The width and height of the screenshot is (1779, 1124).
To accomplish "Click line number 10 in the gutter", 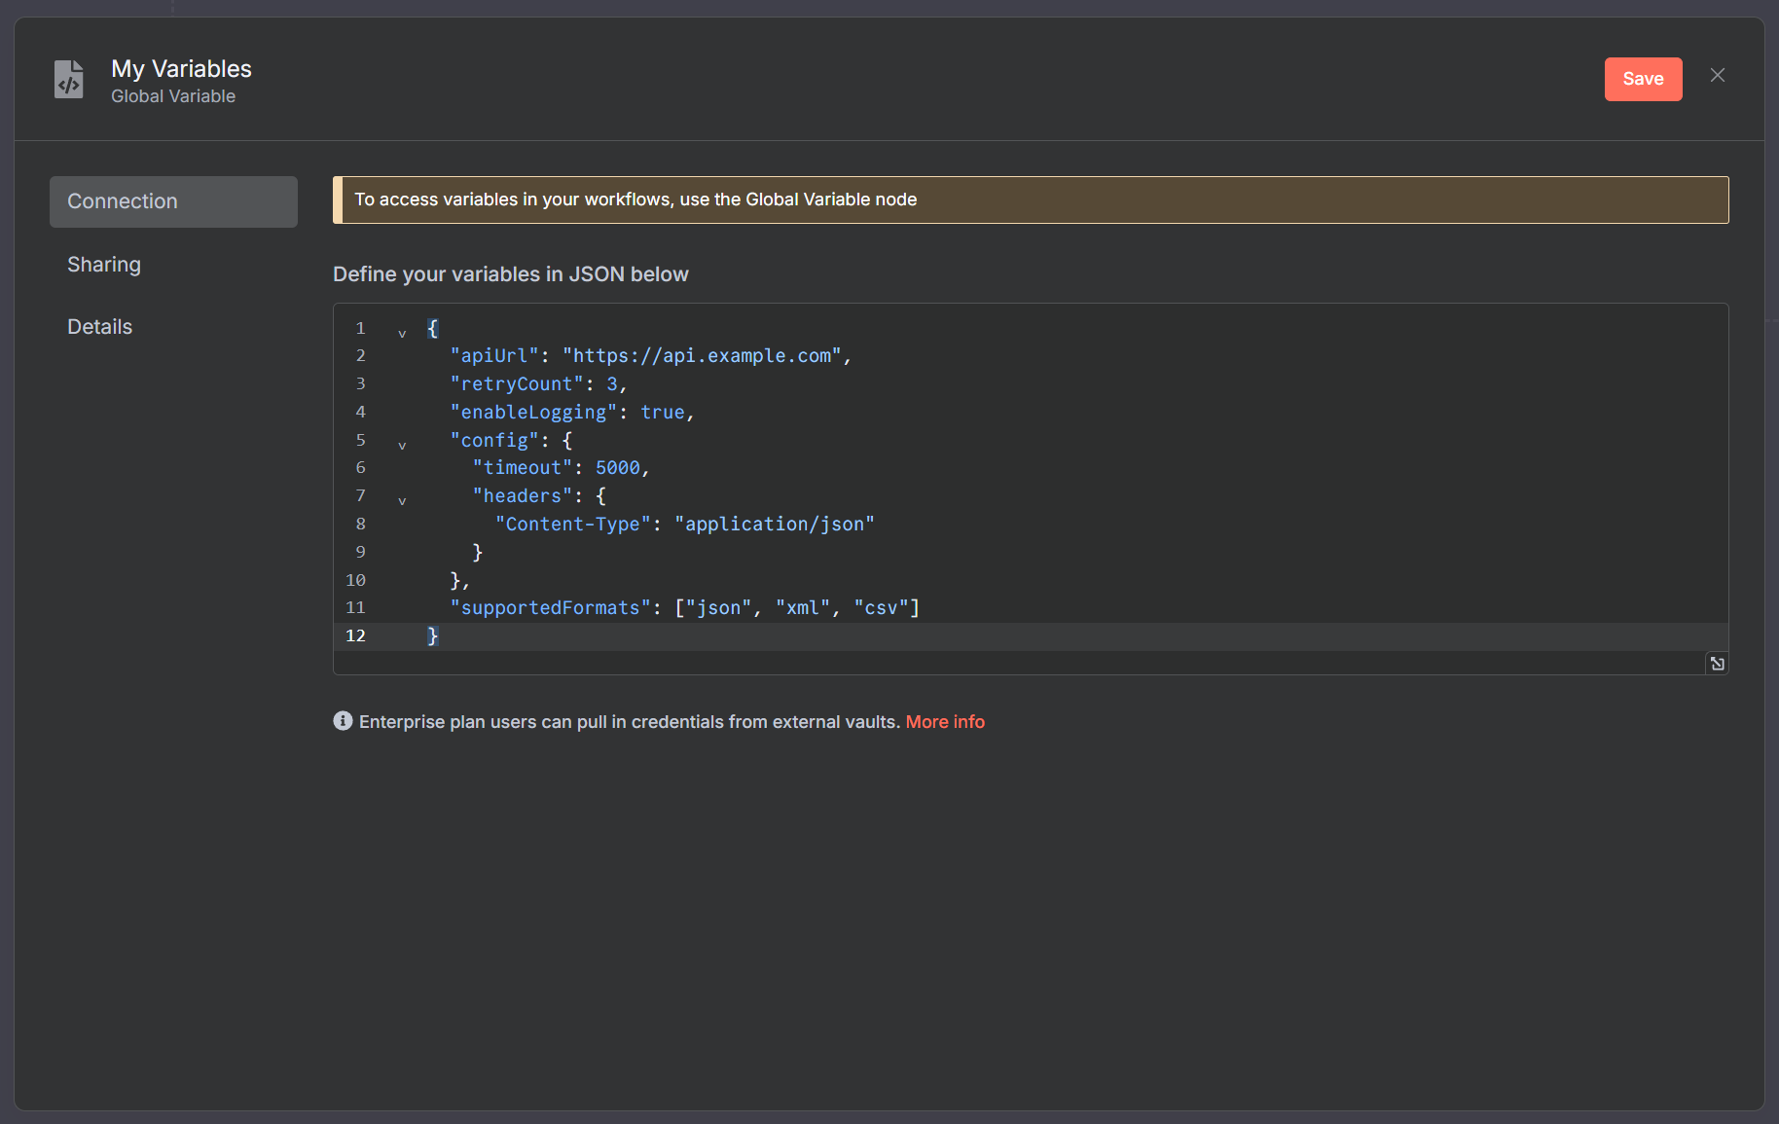I will [355, 580].
